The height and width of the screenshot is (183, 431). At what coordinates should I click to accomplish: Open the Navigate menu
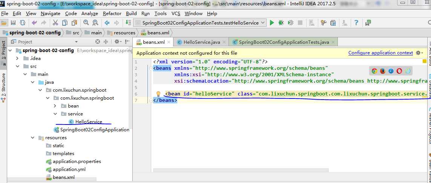tap(50, 14)
